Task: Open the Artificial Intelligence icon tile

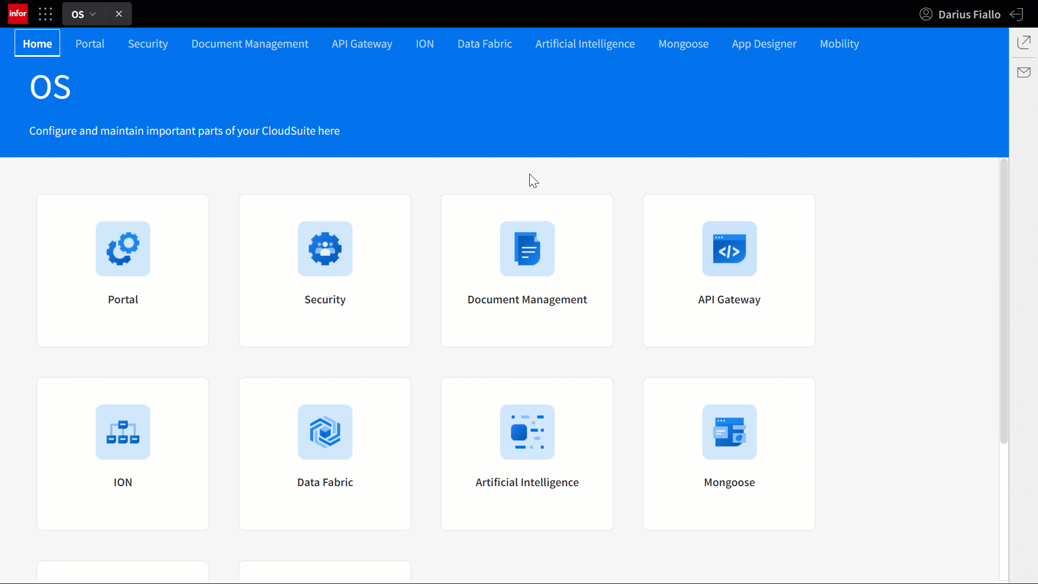Action: pos(527,432)
